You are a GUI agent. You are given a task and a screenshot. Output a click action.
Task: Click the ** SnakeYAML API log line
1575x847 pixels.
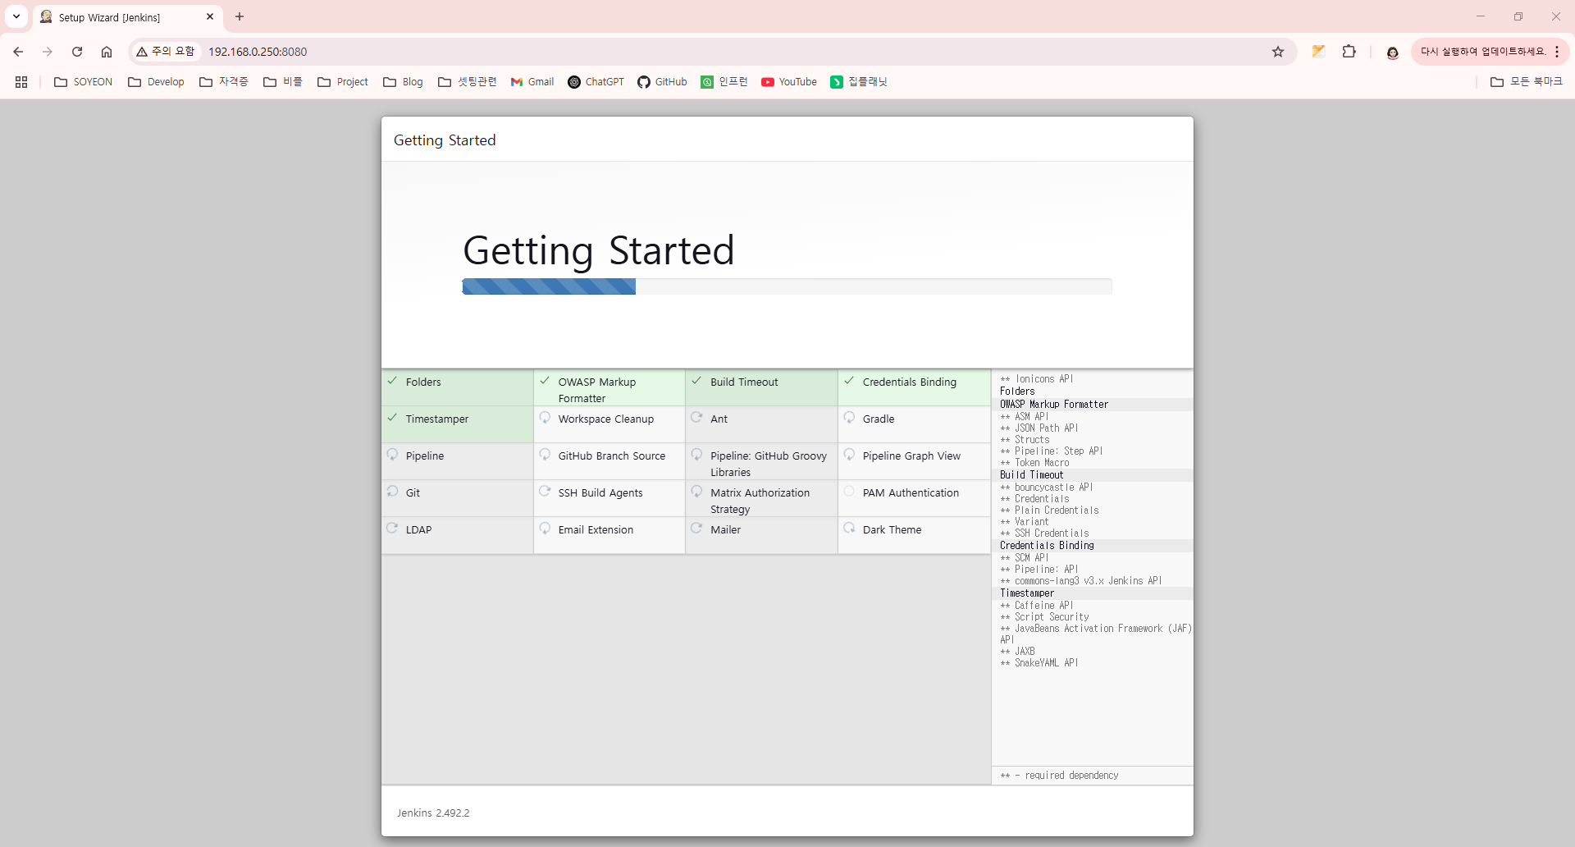pos(1039,663)
